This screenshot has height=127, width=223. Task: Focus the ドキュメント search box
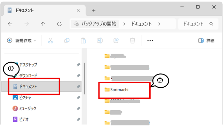pyautogui.click(x=198, y=24)
